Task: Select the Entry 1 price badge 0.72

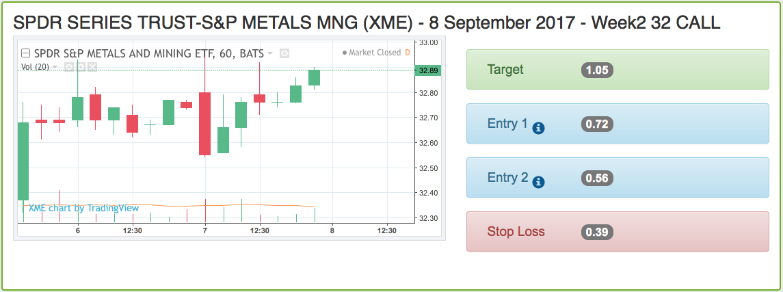Action: coord(597,124)
